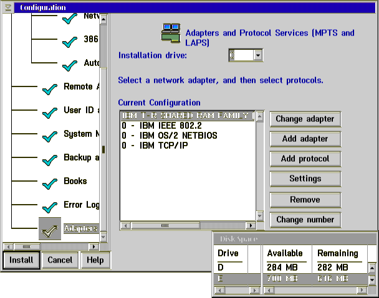Image resolution: width=379 pixels, height=298 pixels.
Task: Toggle the checkmark next to Error Log
Action: click(x=50, y=207)
